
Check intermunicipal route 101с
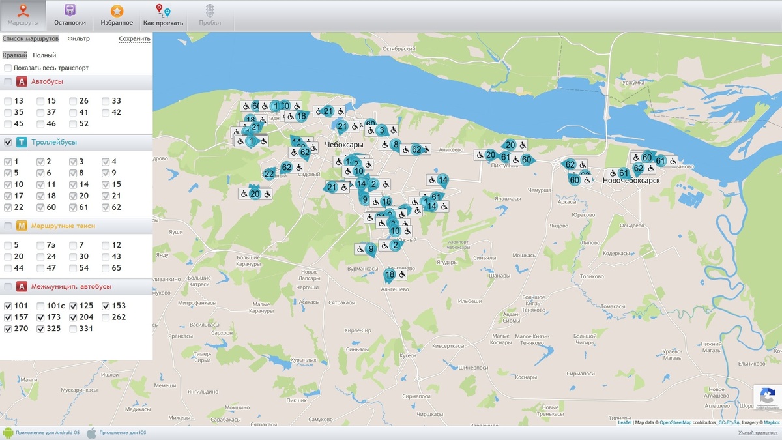click(40, 306)
